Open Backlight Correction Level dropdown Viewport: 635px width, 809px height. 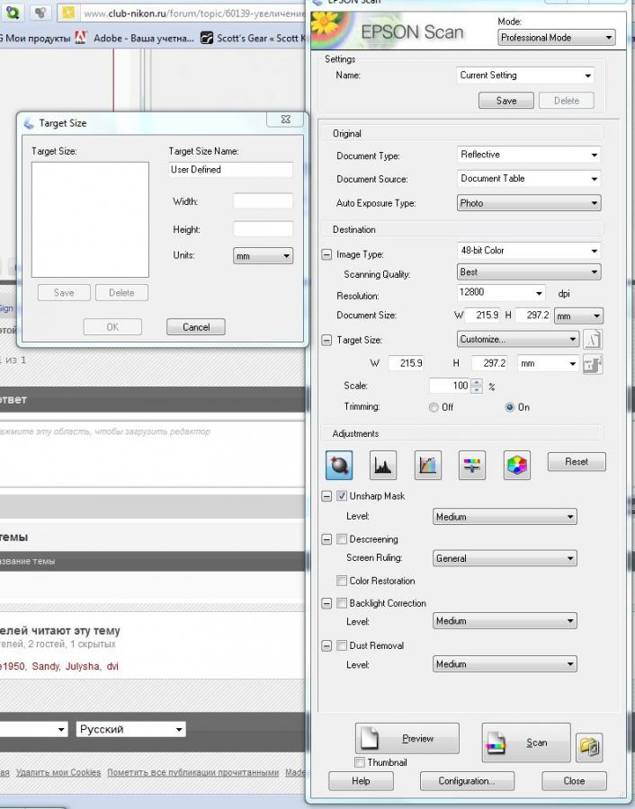(505, 621)
